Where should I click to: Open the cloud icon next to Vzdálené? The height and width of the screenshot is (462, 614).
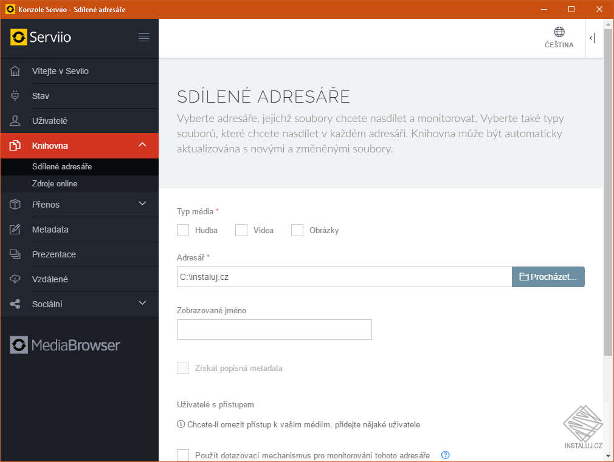tap(16, 279)
